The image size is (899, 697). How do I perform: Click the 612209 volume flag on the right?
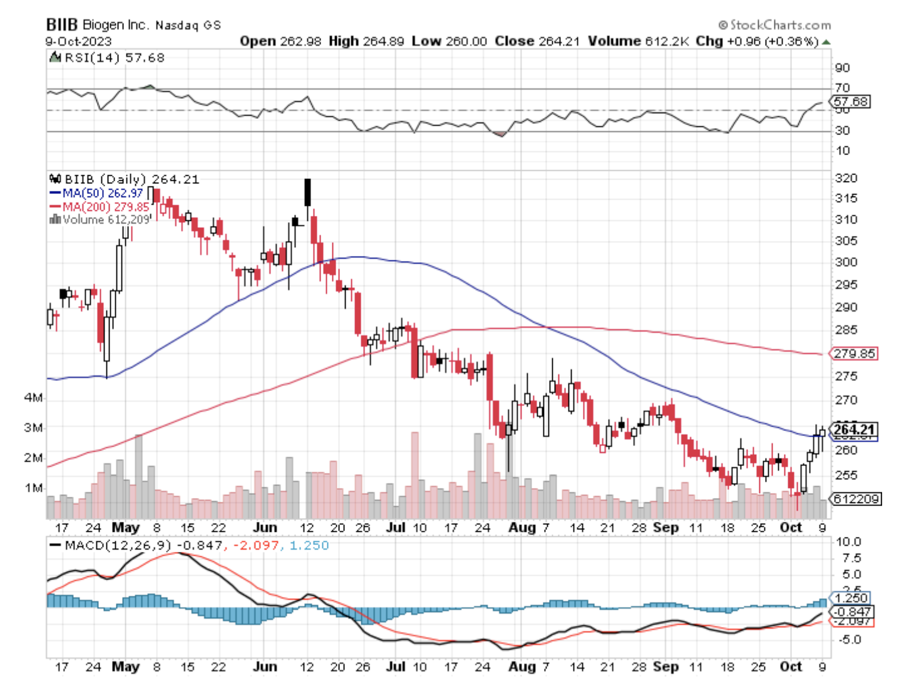click(x=856, y=499)
